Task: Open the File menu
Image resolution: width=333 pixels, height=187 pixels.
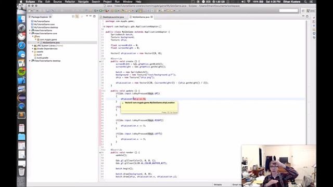Action: [40, 2]
